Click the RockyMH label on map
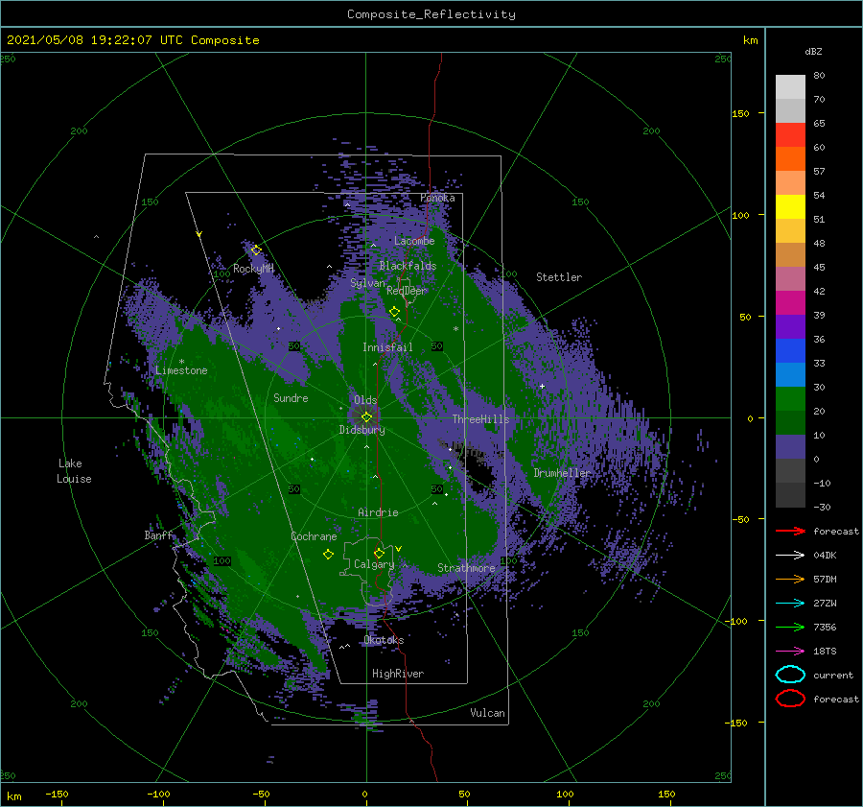 coord(253,269)
